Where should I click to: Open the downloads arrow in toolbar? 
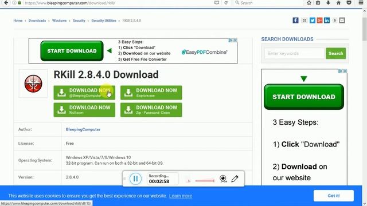[x=328, y=3]
